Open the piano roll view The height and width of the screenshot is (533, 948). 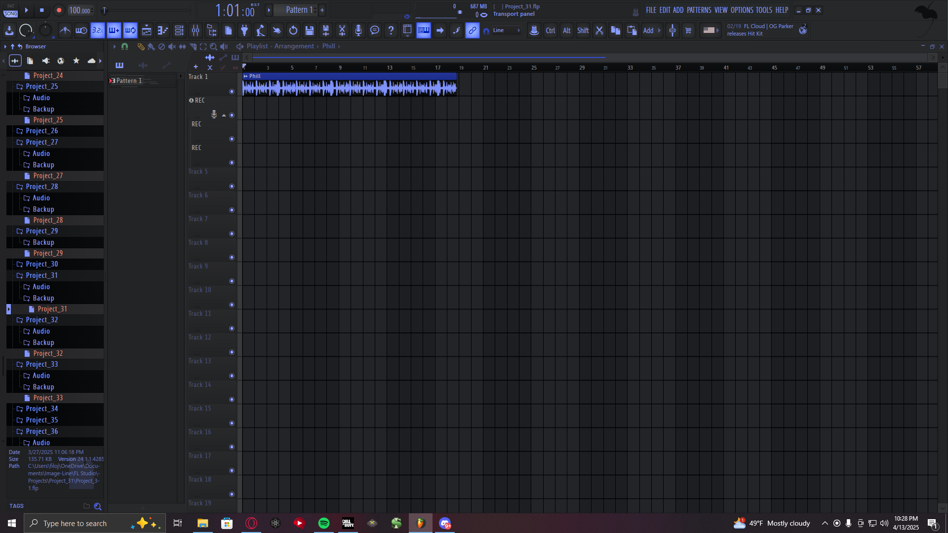click(162, 31)
